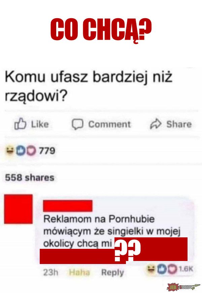Click the Share arrow icon
The image size is (202, 293).
click(156, 124)
